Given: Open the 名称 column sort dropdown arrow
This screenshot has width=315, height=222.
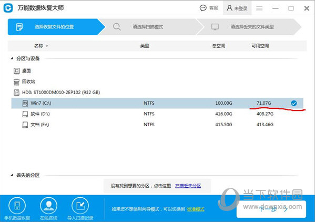Looking at the screenshot, I should click(x=47, y=46).
